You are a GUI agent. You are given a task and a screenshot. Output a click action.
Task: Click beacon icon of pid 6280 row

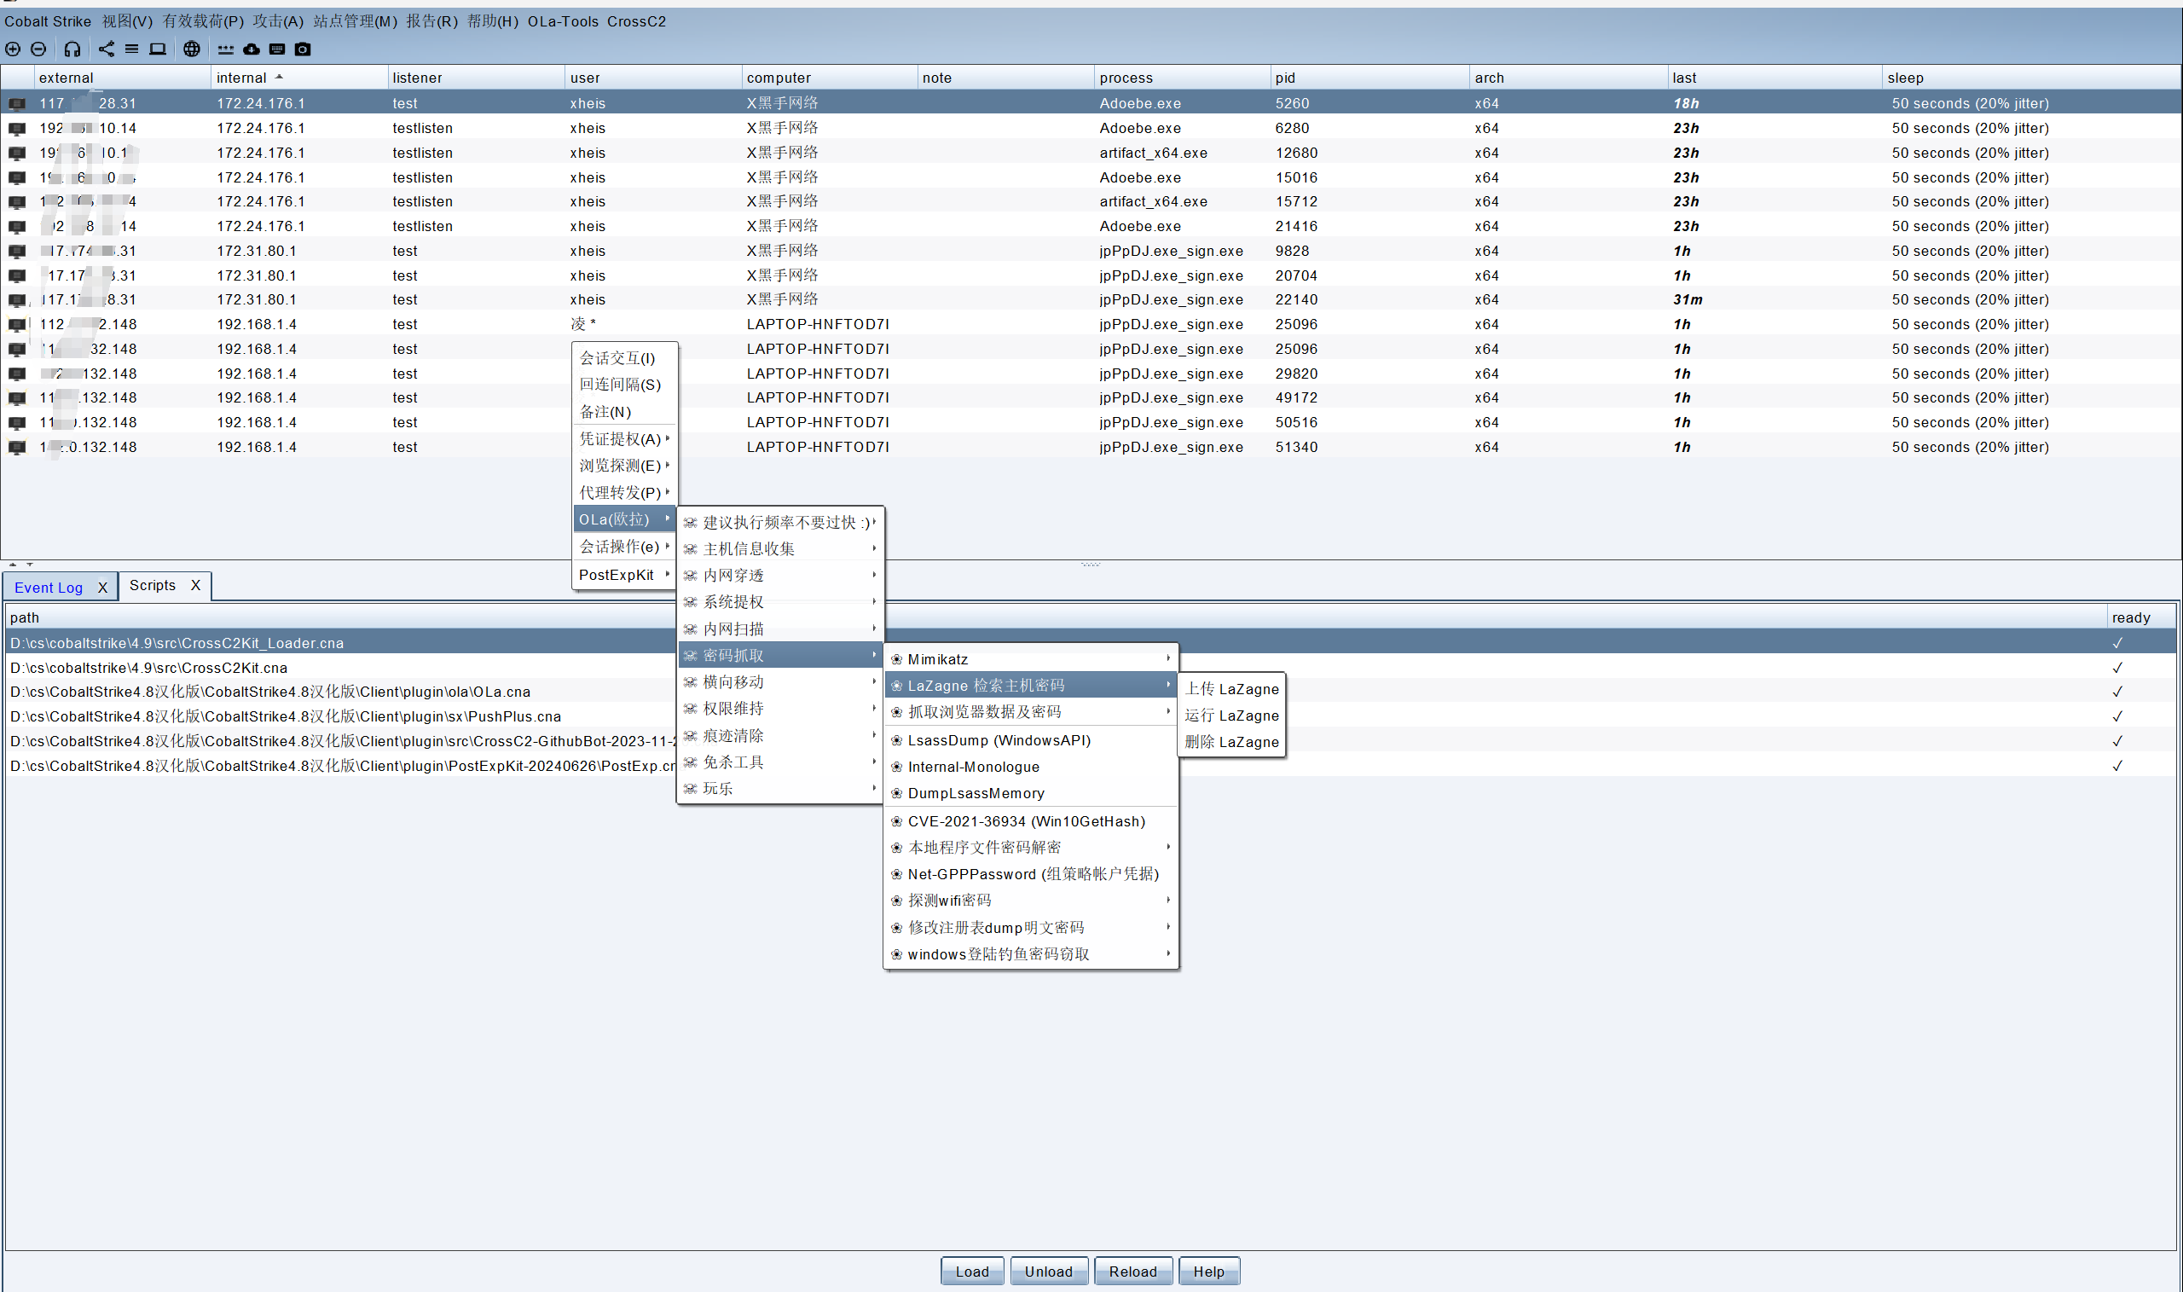click(16, 128)
